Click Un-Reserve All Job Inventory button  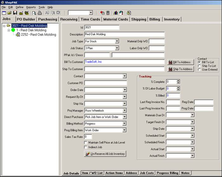click(x=105, y=154)
